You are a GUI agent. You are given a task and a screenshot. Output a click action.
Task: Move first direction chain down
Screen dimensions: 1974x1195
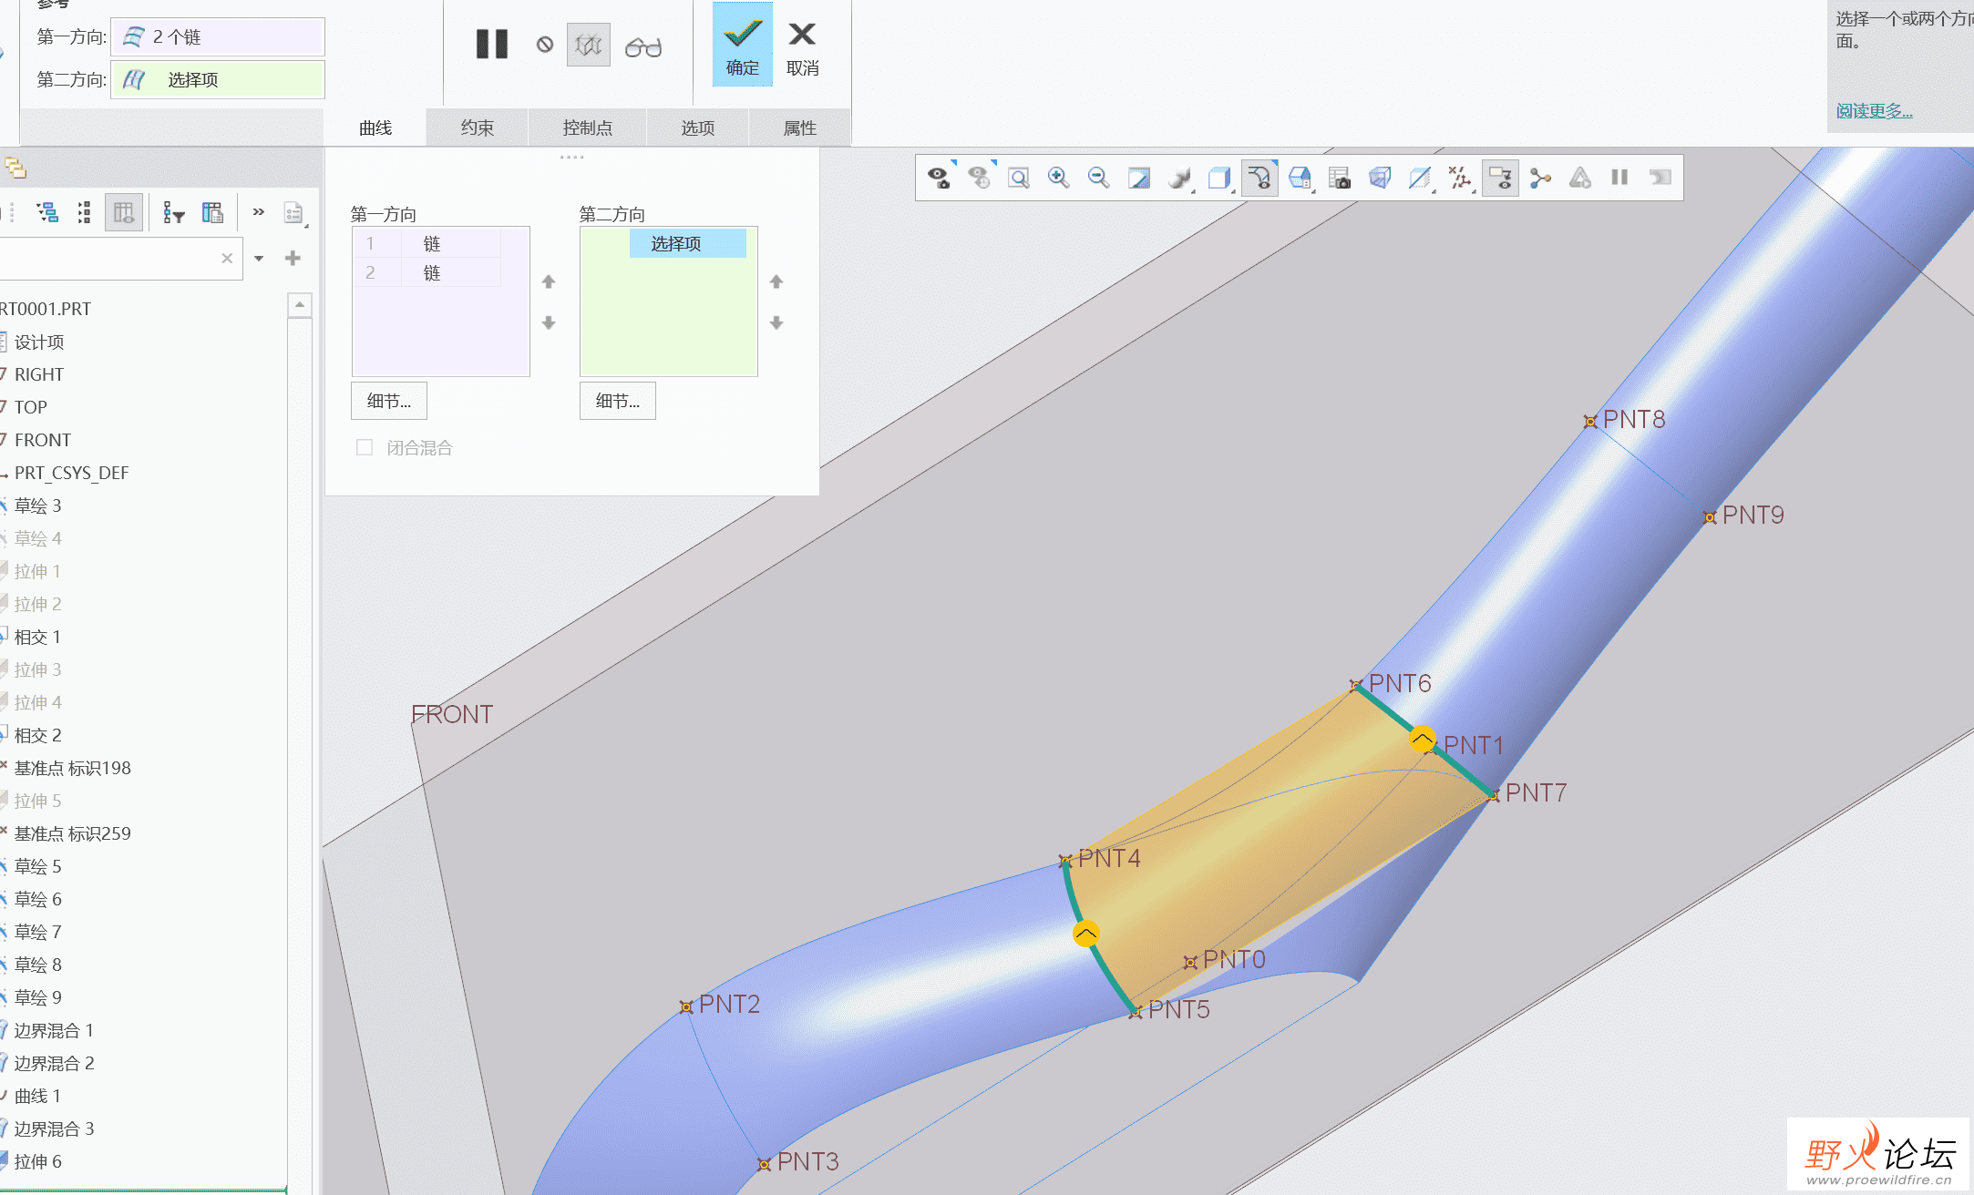click(549, 322)
